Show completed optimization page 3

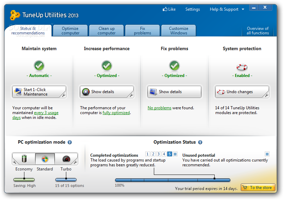158,154
